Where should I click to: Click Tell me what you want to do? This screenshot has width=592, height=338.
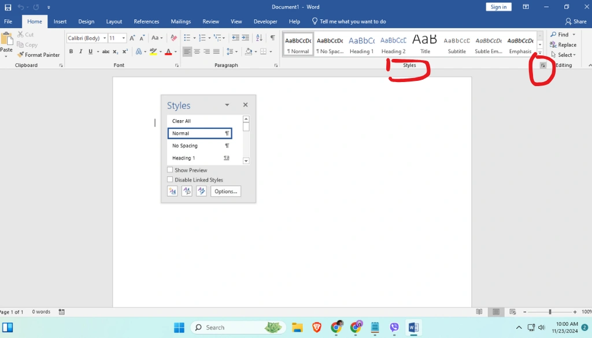(x=349, y=21)
